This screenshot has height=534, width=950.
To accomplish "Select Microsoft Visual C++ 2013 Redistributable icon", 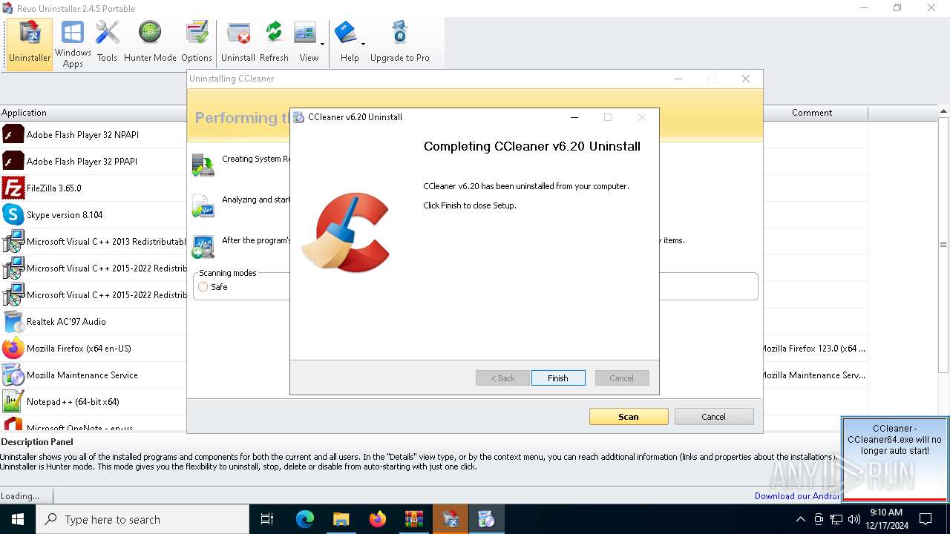I will (13, 241).
